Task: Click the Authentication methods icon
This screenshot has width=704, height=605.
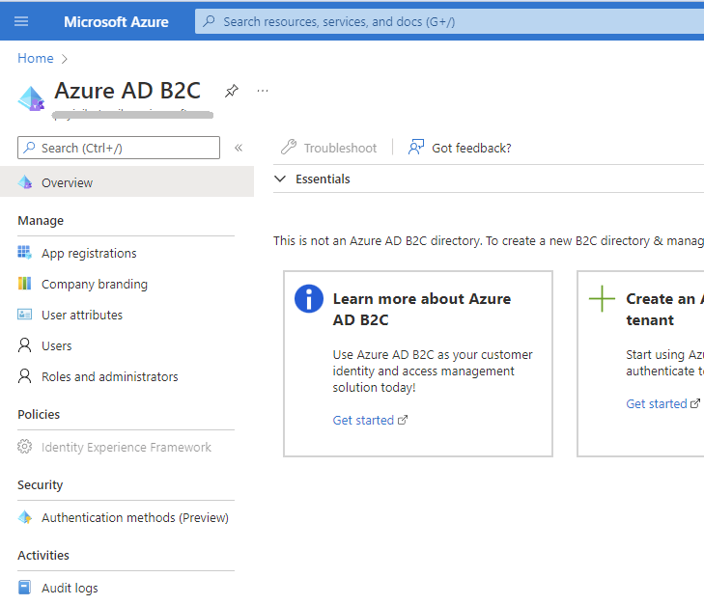Action: (25, 517)
